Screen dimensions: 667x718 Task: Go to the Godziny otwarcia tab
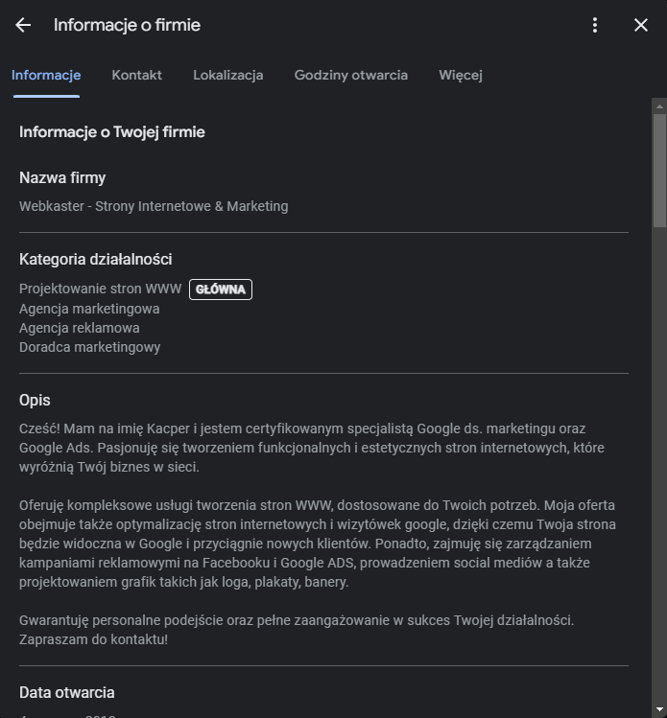coord(350,75)
